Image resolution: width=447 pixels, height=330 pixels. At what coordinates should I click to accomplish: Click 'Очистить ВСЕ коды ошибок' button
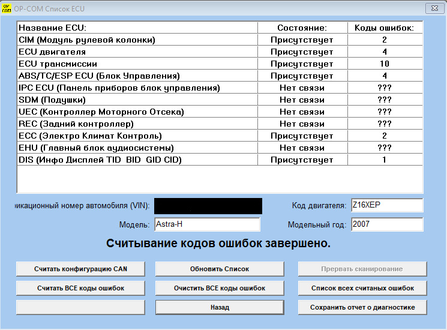pyautogui.click(x=220, y=288)
